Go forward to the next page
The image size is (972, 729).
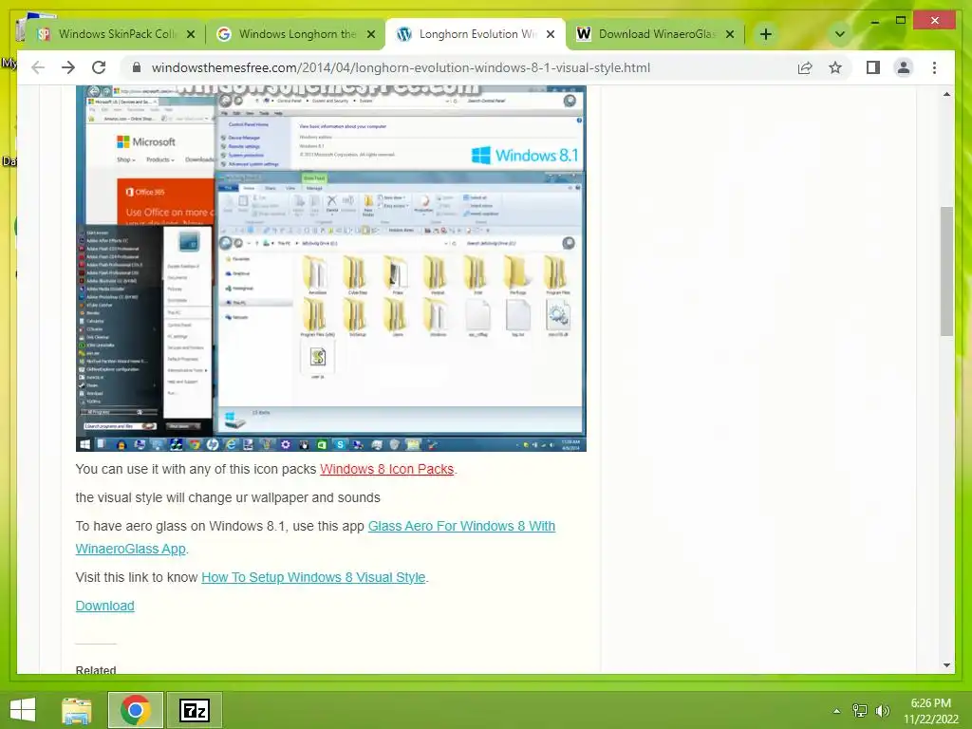pos(68,67)
